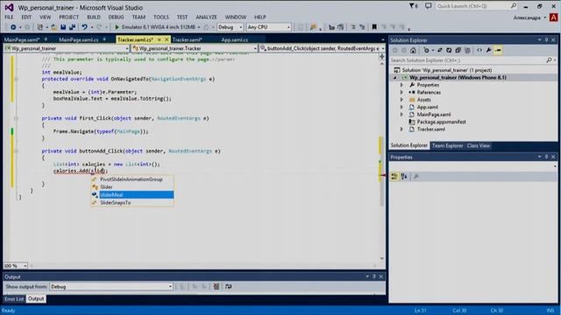This screenshot has width=561, height=315.
Task: Click the Clear All icon in Output
Action: click(217, 286)
